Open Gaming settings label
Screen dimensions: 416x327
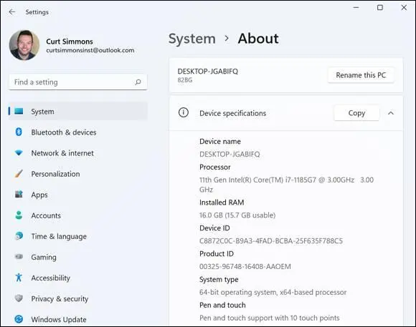pos(44,257)
